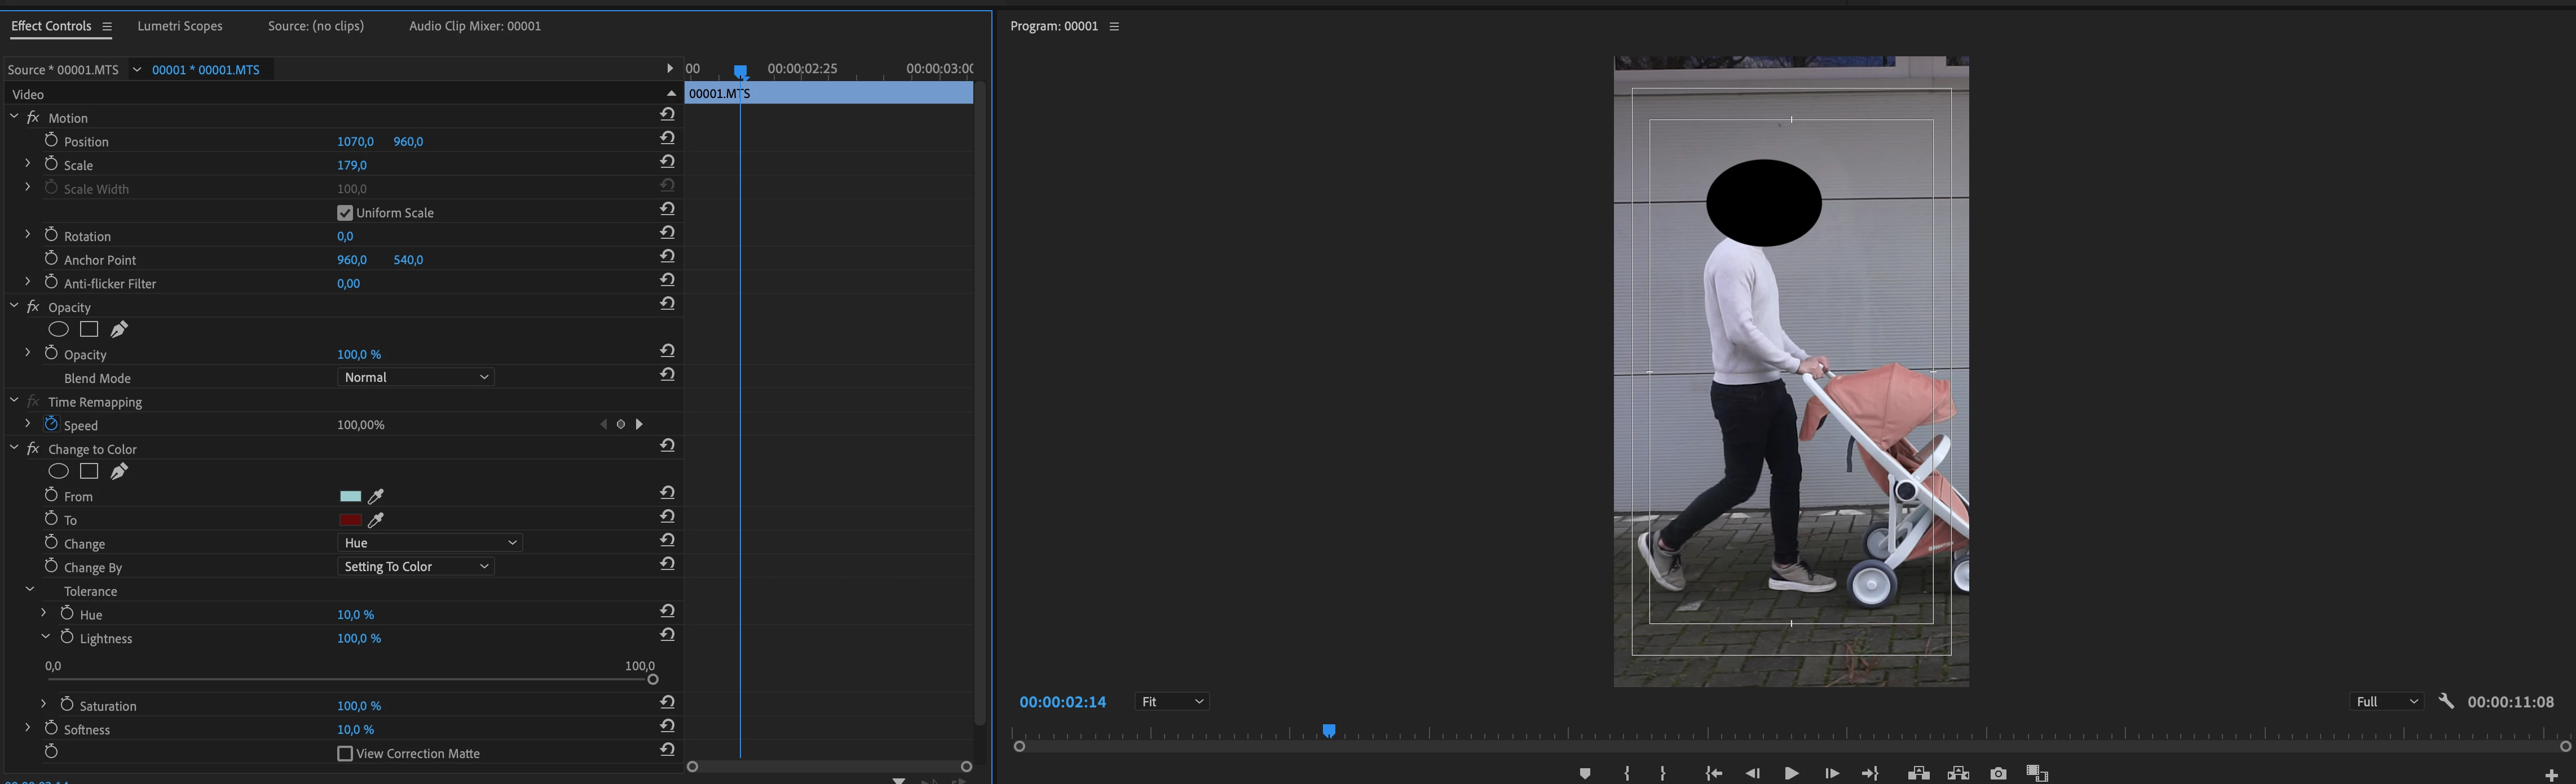
Task: Toggle Scale animation stopwatch
Action: click(51, 164)
